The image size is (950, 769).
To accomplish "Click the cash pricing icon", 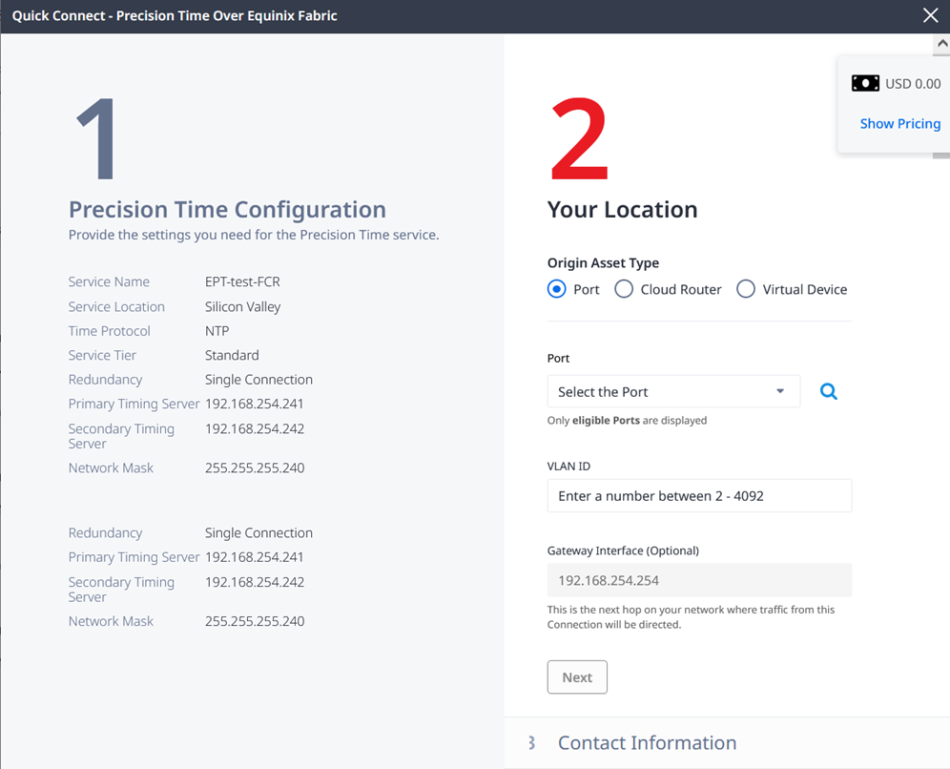I will (x=865, y=84).
